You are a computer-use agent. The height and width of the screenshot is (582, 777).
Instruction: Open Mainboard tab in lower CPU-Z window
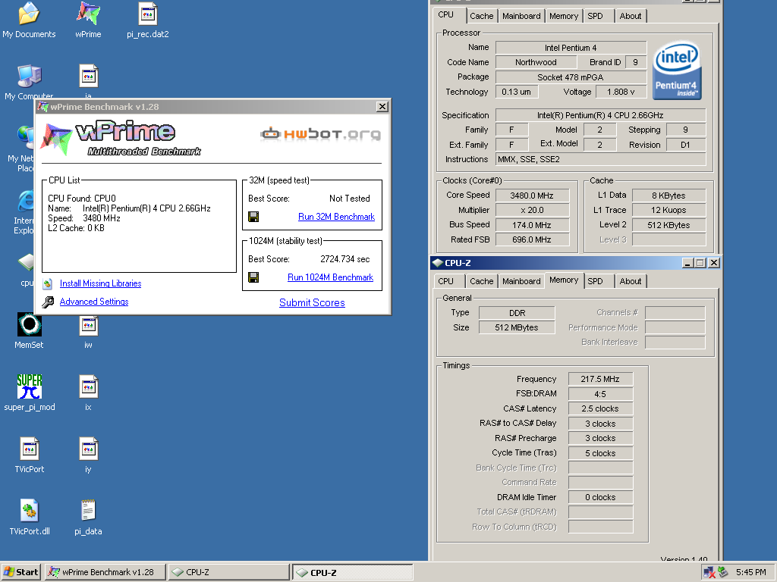pyautogui.click(x=521, y=281)
